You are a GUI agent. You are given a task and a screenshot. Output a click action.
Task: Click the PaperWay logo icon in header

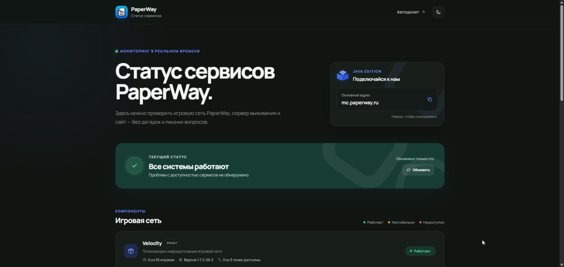pos(122,12)
